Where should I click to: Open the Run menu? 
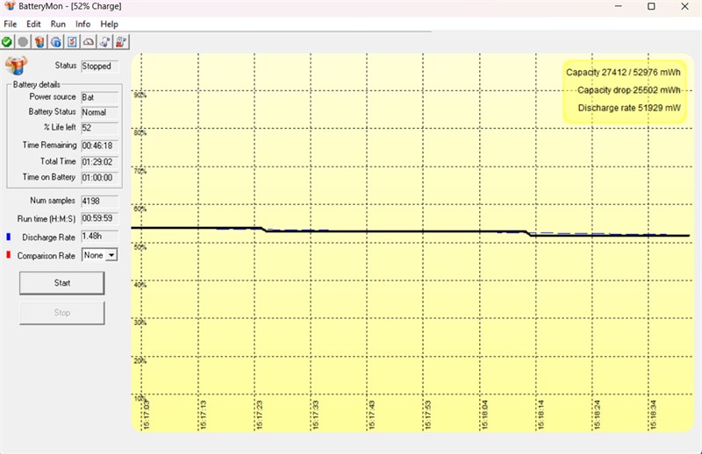pos(58,25)
